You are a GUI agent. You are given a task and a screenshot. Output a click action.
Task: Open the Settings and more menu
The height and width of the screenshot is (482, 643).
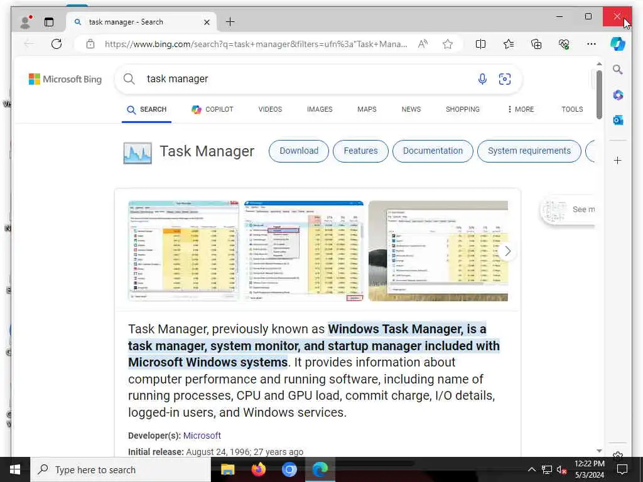click(592, 44)
